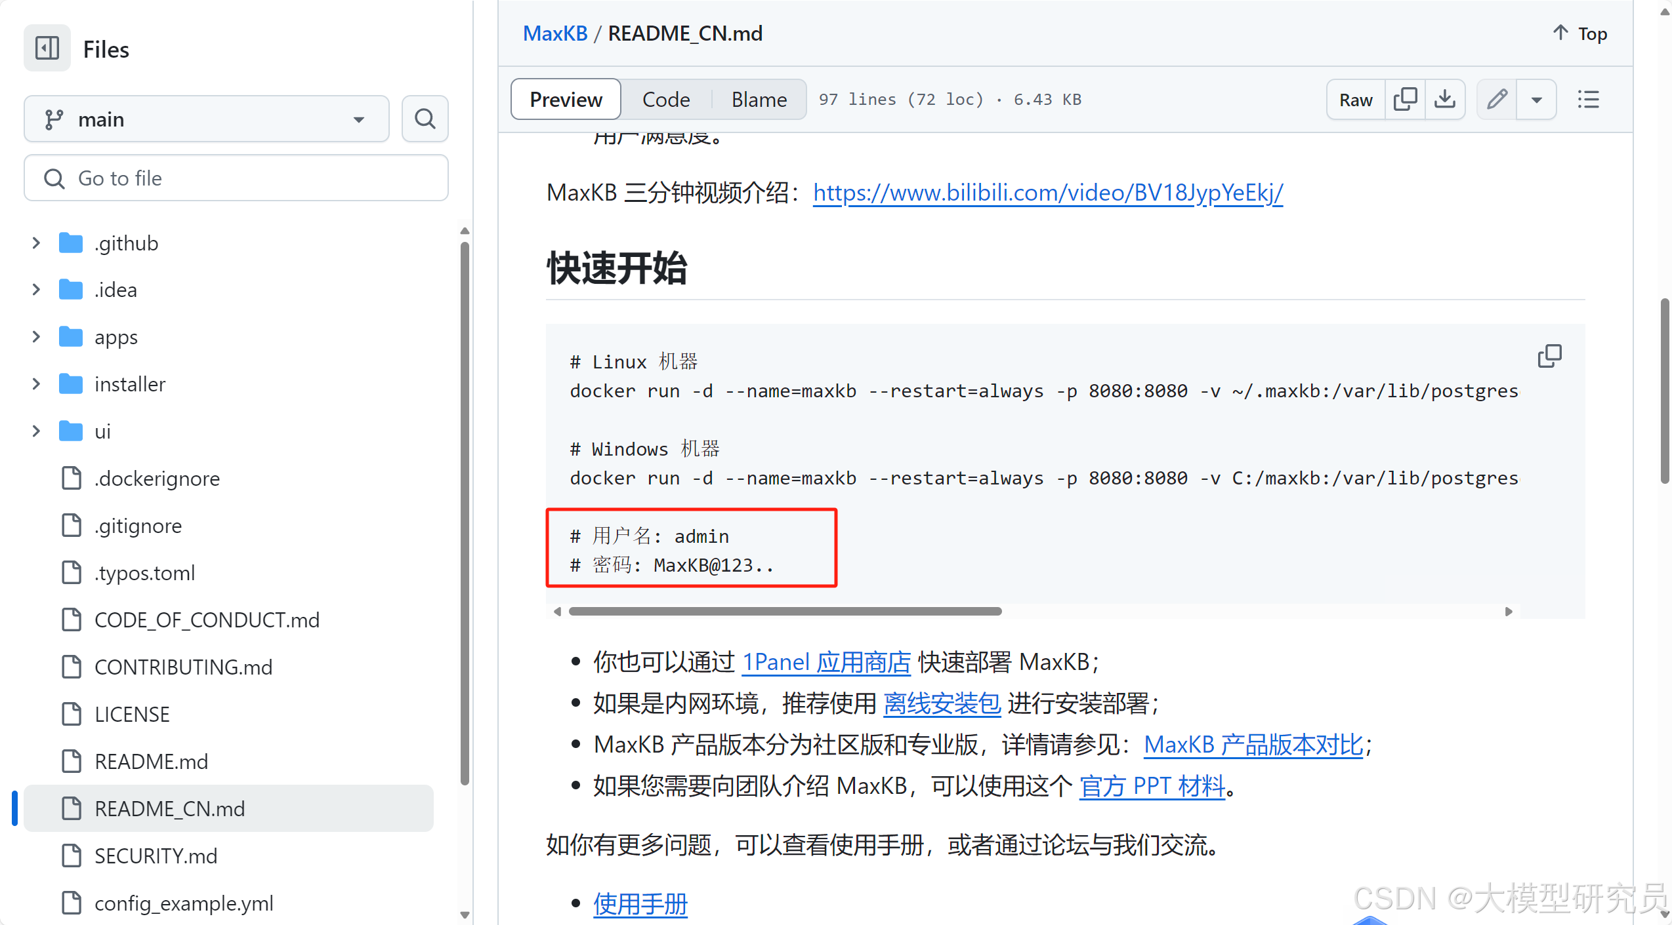Open main branch dropdown

point(206,119)
